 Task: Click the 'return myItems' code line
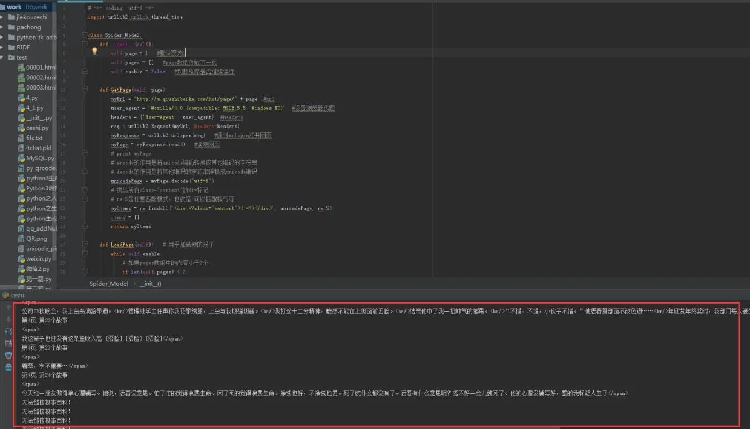tap(131, 227)
